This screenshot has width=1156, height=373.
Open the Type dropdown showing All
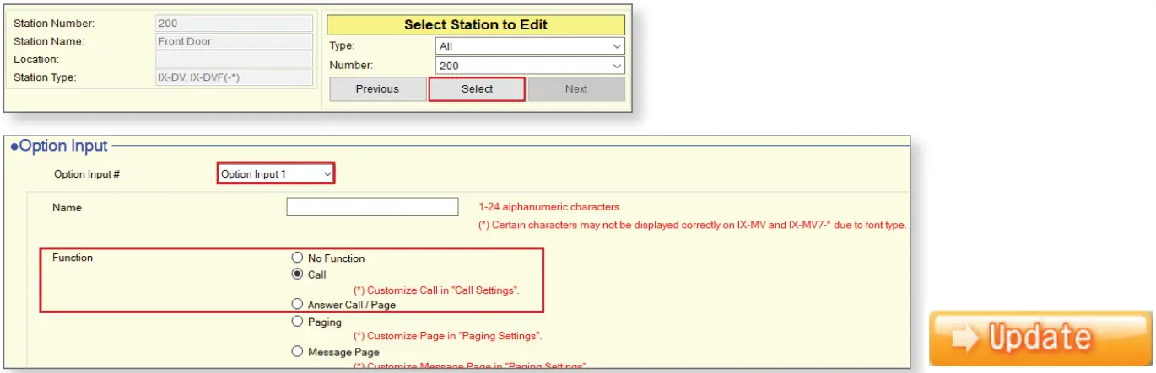[530, 46]
